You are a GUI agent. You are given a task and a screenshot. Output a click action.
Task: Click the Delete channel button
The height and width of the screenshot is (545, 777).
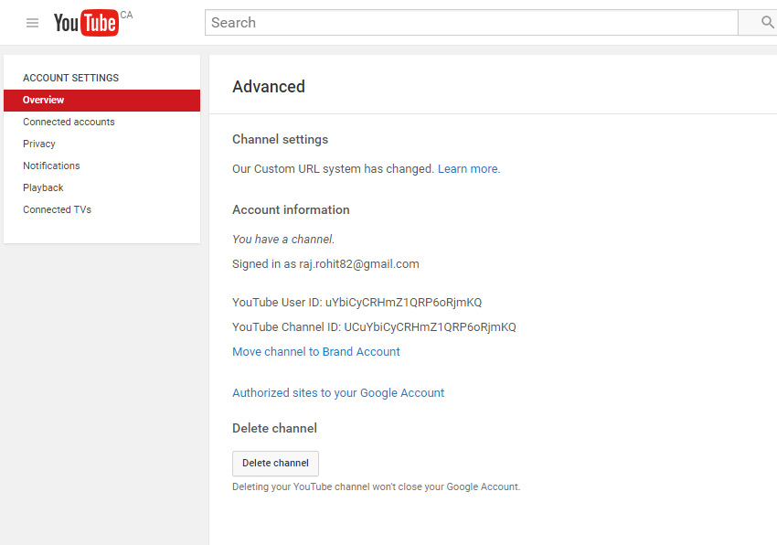275,464
